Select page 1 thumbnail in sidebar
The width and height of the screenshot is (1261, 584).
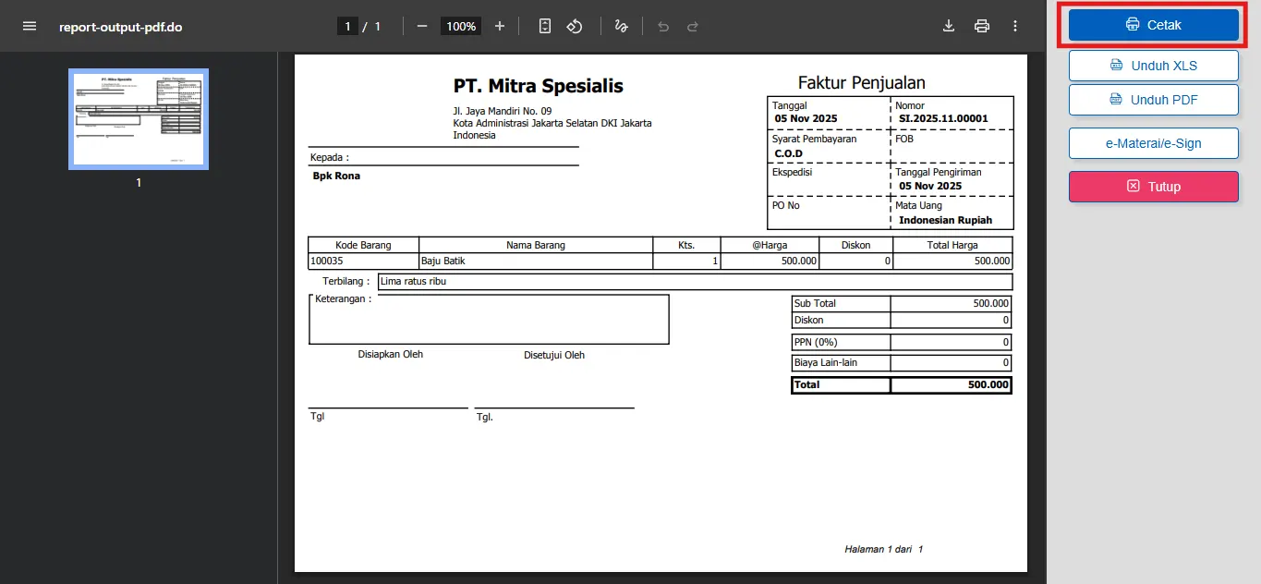tap(138, 119)
